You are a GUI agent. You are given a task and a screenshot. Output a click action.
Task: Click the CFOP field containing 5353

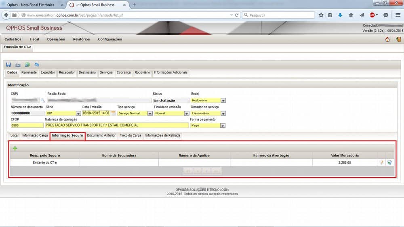(27, 125)
